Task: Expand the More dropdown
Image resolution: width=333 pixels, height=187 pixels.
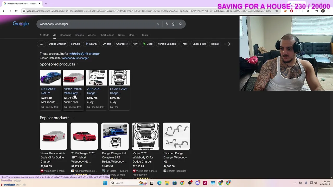Action: pos(133,35)
